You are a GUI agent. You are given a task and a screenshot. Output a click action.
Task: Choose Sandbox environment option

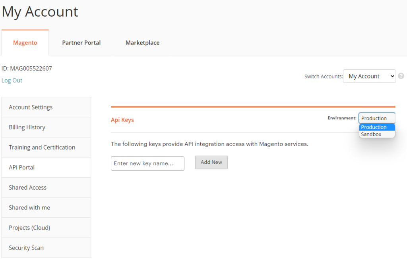pyautogui.click(x=377, y=134)
